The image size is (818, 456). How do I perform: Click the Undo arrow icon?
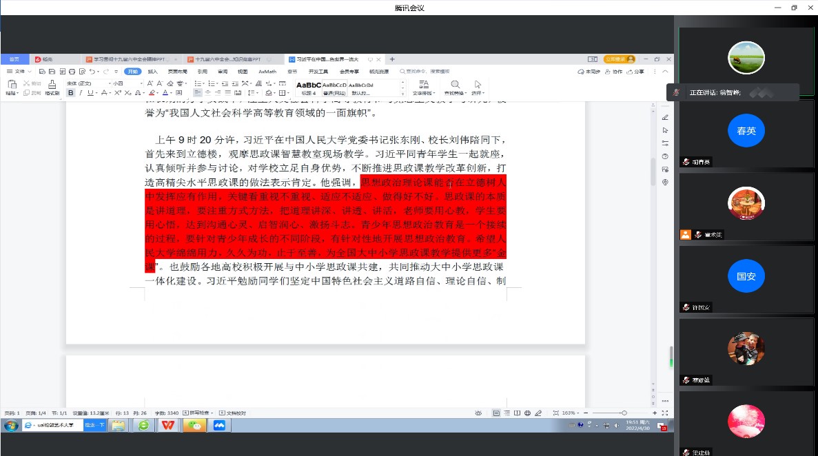(x=92, y=71)
